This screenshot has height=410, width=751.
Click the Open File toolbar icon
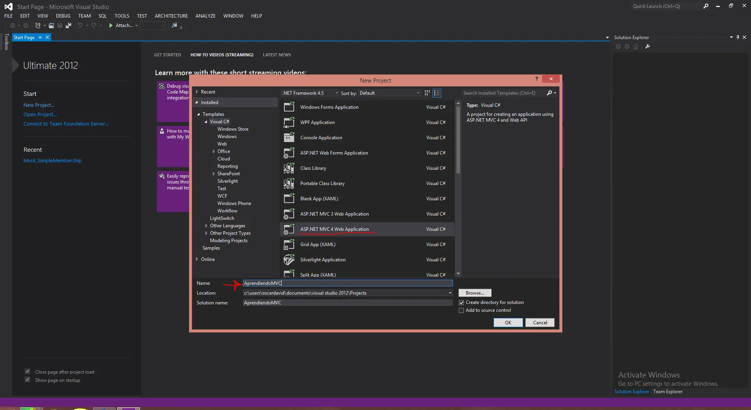51,25
